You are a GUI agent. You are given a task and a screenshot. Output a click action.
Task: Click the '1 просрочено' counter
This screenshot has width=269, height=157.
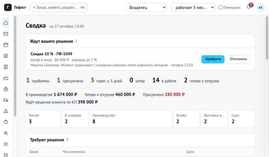pos(70,80)
